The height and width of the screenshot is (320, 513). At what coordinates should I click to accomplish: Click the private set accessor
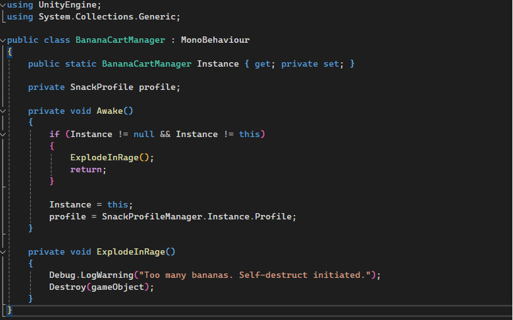coord(308,63)
